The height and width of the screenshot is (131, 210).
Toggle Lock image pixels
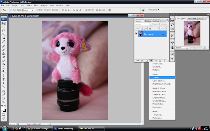click(145, 28)
